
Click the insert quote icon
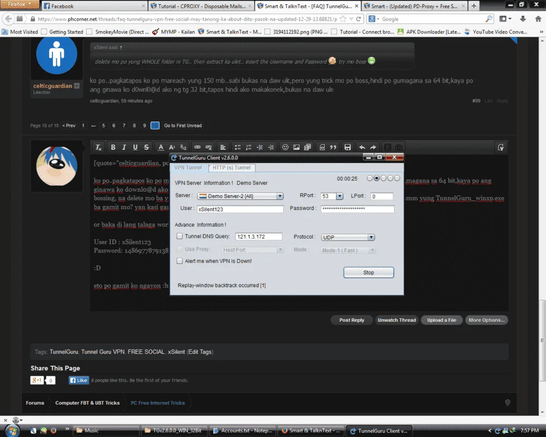333,147
